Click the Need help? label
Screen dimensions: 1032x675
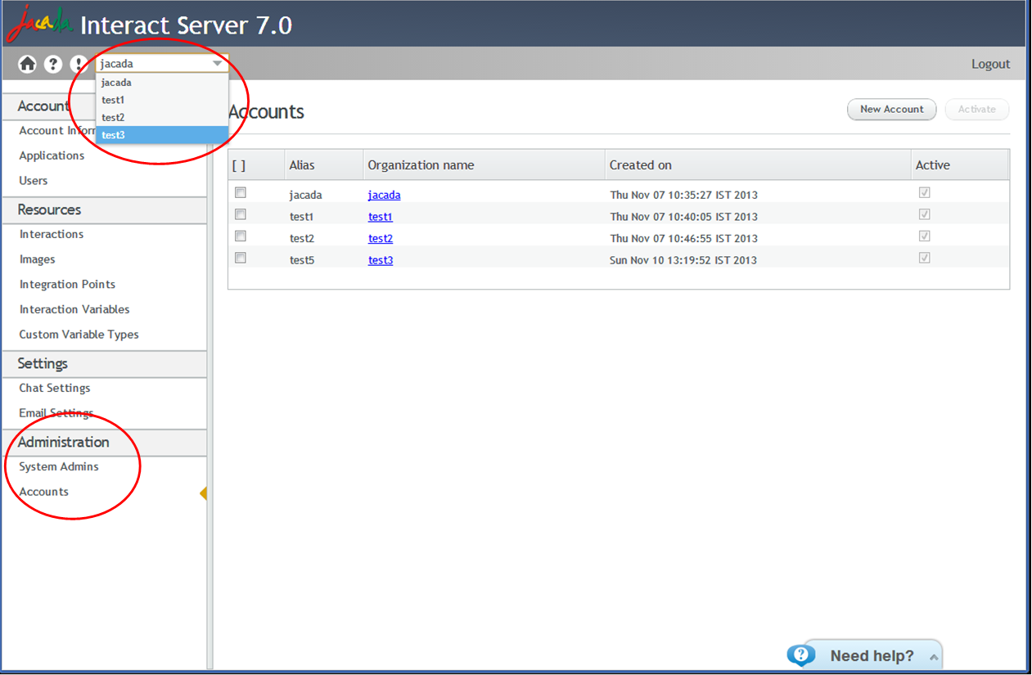[872, 656]
